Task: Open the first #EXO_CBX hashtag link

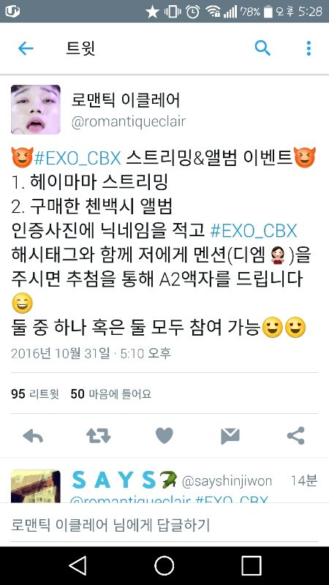Action: pyautogui.click(x=77, y=159)
